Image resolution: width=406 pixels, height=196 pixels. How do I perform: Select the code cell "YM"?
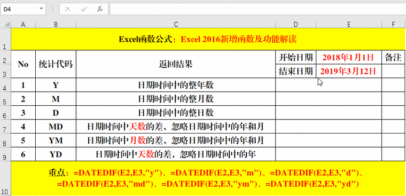click(55, 141)
